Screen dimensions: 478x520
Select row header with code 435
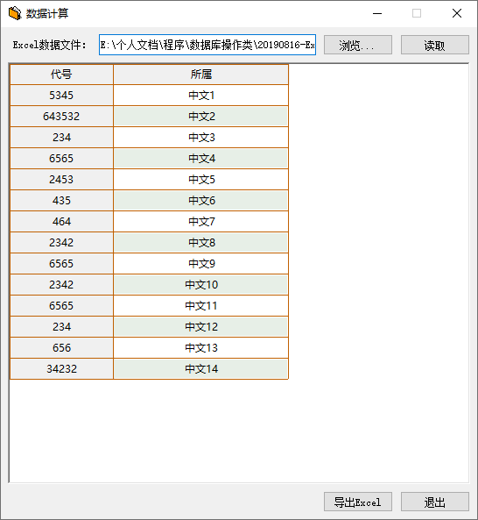point(61,201)
